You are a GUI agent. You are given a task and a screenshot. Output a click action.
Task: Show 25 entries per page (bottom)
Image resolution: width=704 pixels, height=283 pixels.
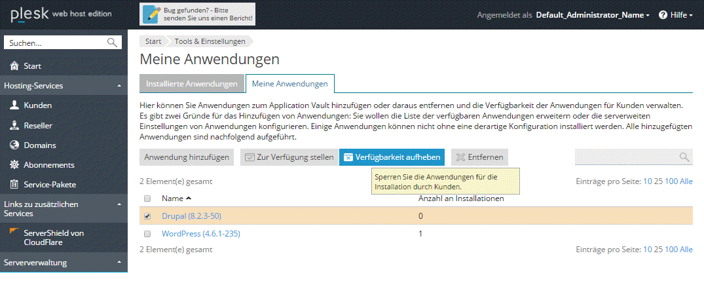[x=659, y=250]
